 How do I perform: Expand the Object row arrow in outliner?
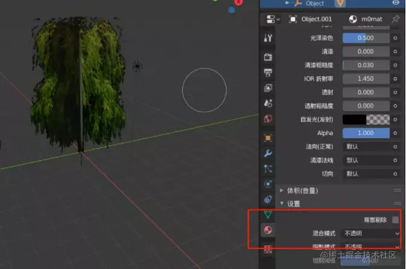[x=287, y=3]
